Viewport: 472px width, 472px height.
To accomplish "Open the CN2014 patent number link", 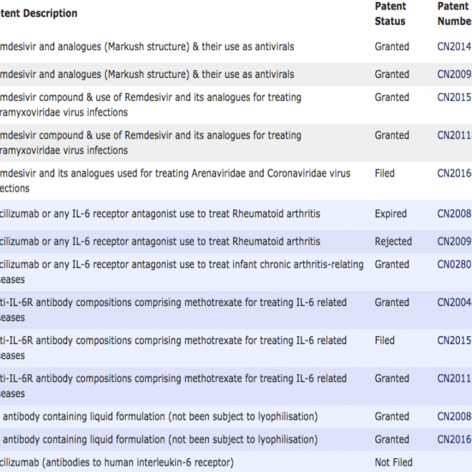I will [x=455, y=46].
